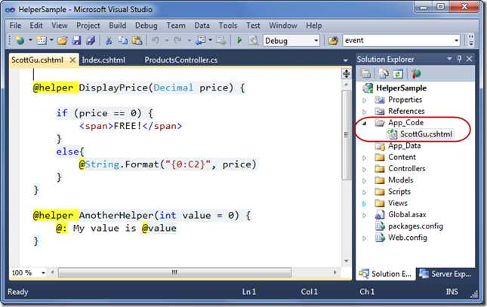Screen dimensions: 487x307
Task: Open the Navigate Backward dropdown arrow
Action: pyautogui.click(x=210, y=40)
